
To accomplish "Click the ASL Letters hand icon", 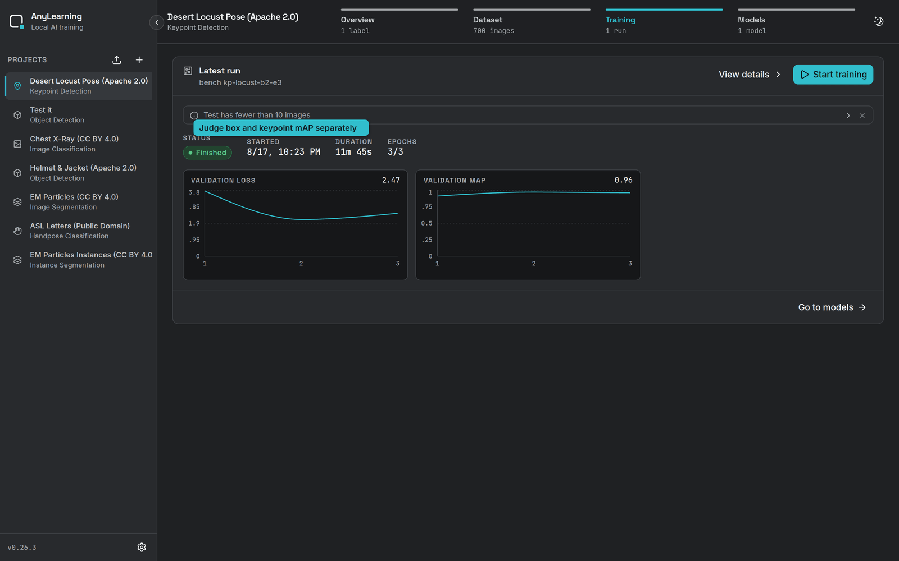I will coord(17,231).
